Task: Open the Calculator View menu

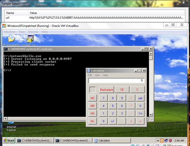Action: pyautogui.click(x=97, y=75)
